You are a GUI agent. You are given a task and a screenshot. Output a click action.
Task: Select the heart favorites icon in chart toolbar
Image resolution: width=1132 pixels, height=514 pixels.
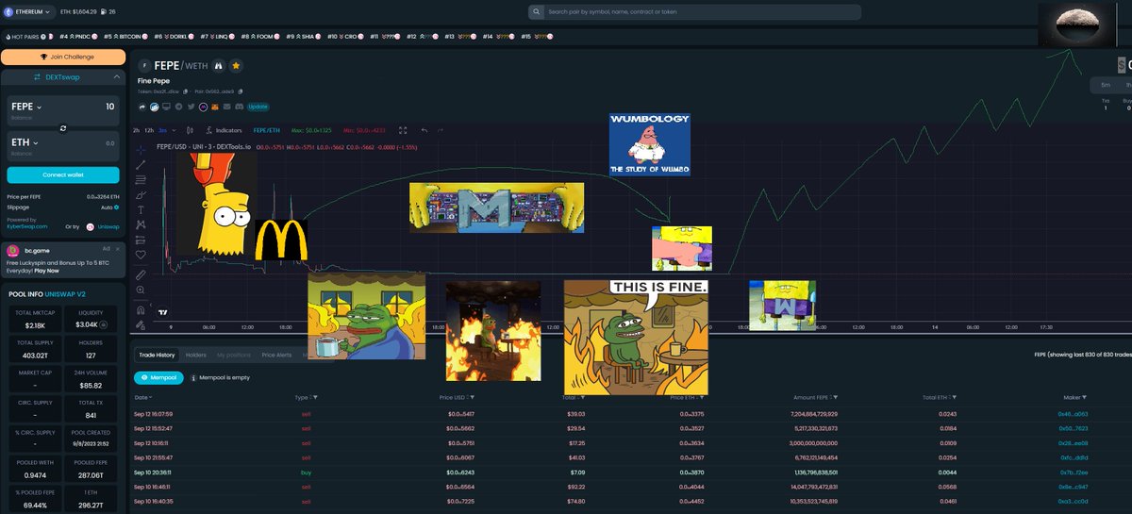pos(141,255)
